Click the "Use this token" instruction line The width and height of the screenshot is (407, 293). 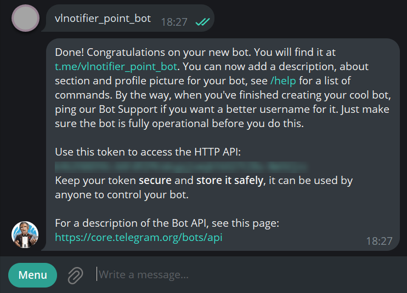[148, 152]
